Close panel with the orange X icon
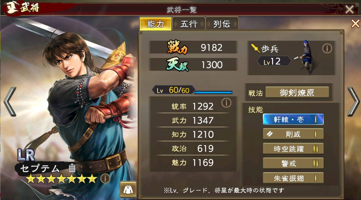The width and height of the screenshot is (361, 200). click(355, 24)
